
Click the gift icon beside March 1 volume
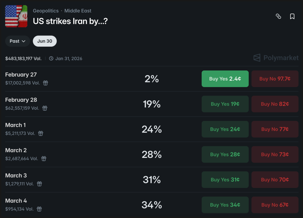click(x=41, y=133)
